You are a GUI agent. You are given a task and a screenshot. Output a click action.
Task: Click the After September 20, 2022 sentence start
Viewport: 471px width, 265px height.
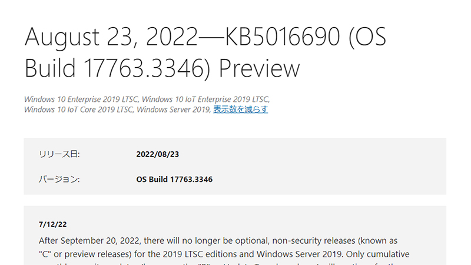click(x=87, y=241)
